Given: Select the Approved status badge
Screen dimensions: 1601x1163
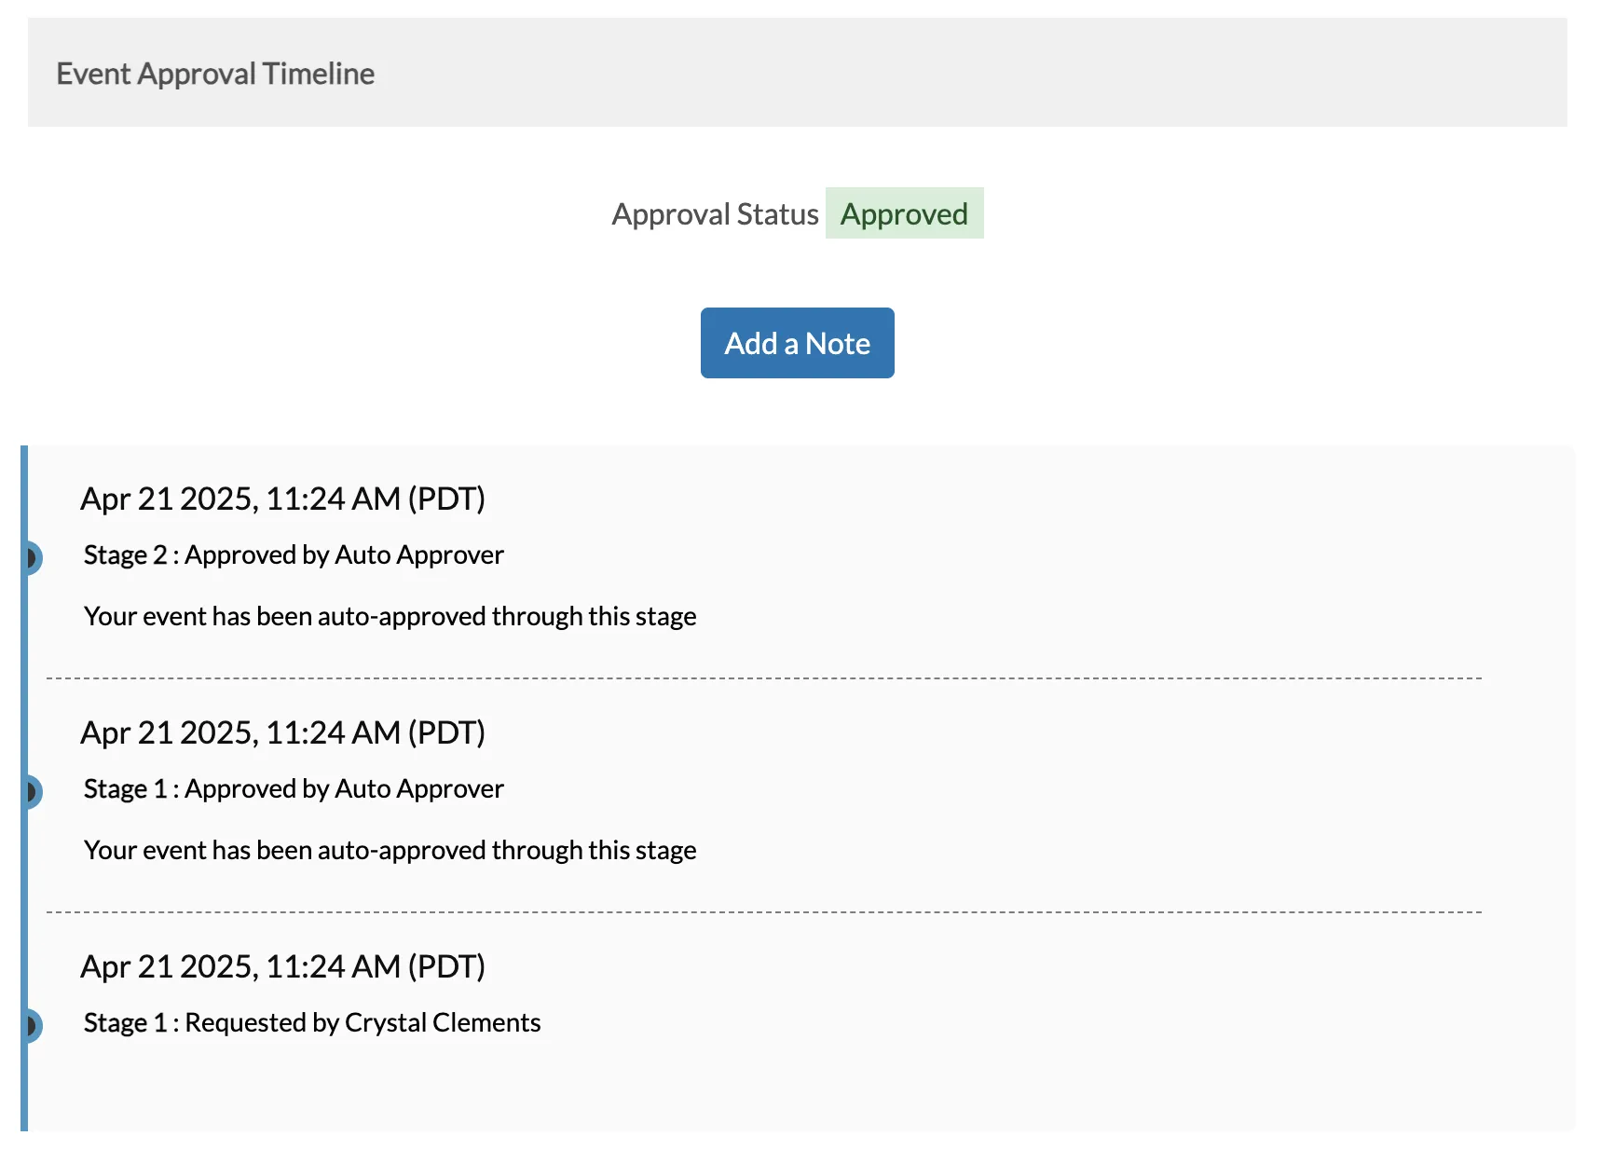Looking at the screenshot, I should [x=904, y=213].
